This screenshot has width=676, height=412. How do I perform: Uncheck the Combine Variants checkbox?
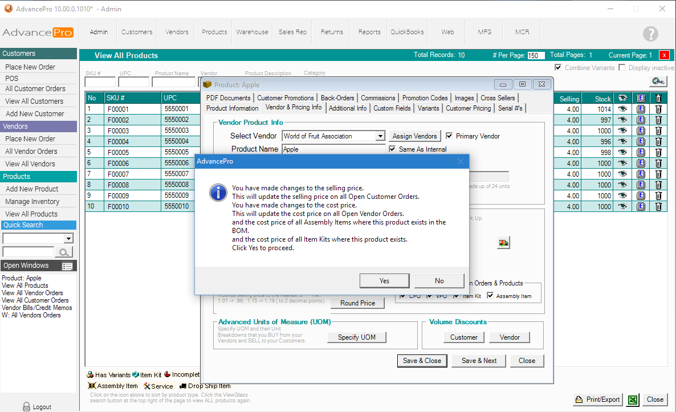pyautogui.click(x=559, y=68)
